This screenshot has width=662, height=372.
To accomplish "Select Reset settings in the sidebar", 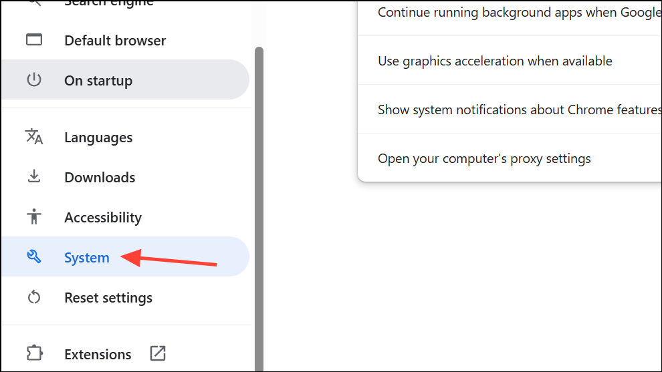I will tap(108, 298).
